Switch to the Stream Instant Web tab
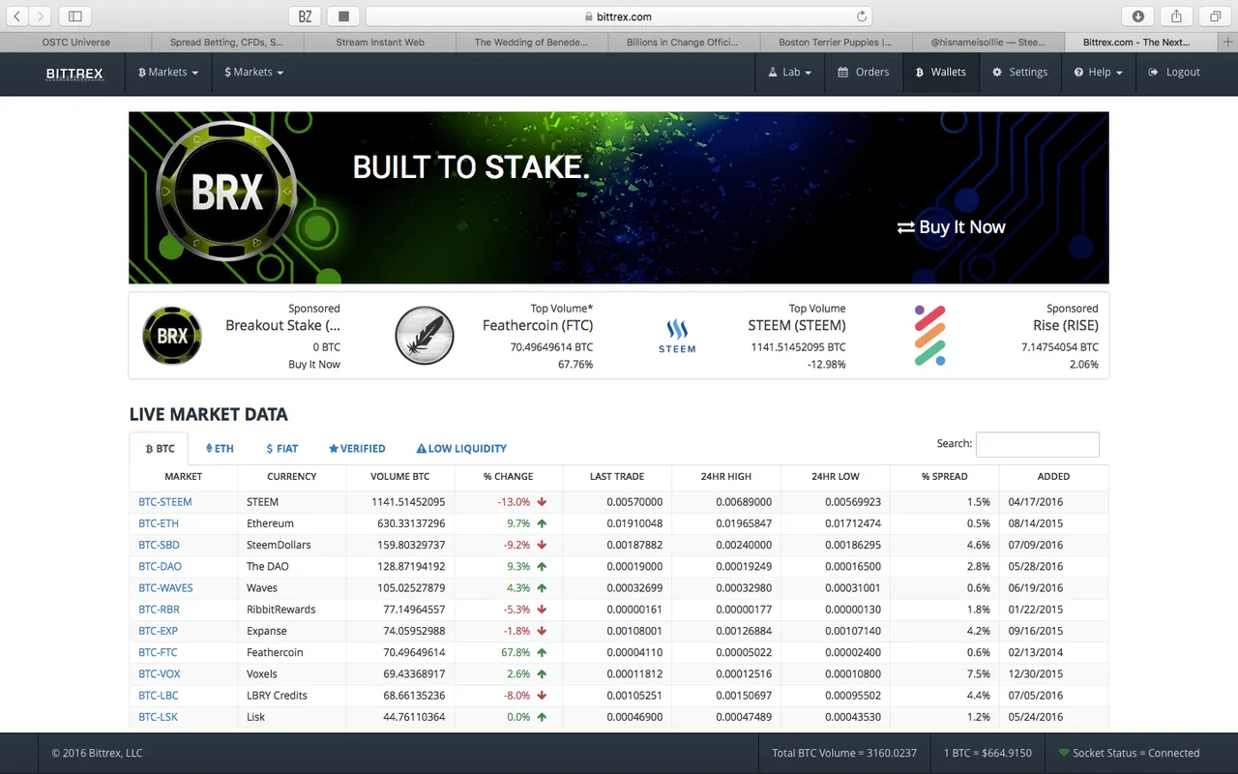The height and width of the screenshot is (774, 1238). 380,43
